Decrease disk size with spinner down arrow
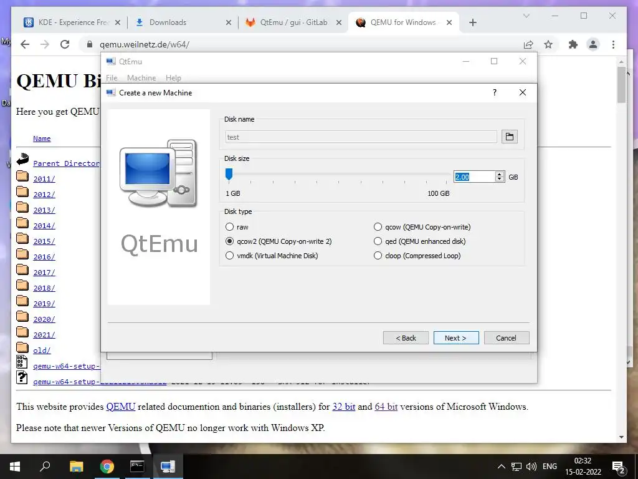This screenshot has height=479, width=638. 500,179
